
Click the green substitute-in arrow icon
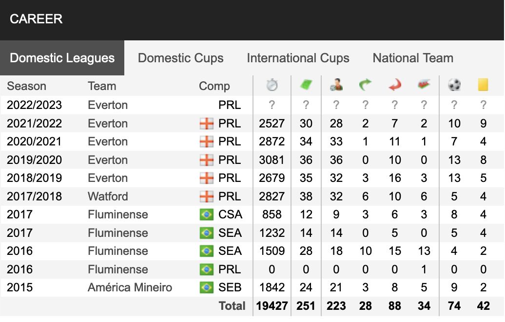(365, 85)
